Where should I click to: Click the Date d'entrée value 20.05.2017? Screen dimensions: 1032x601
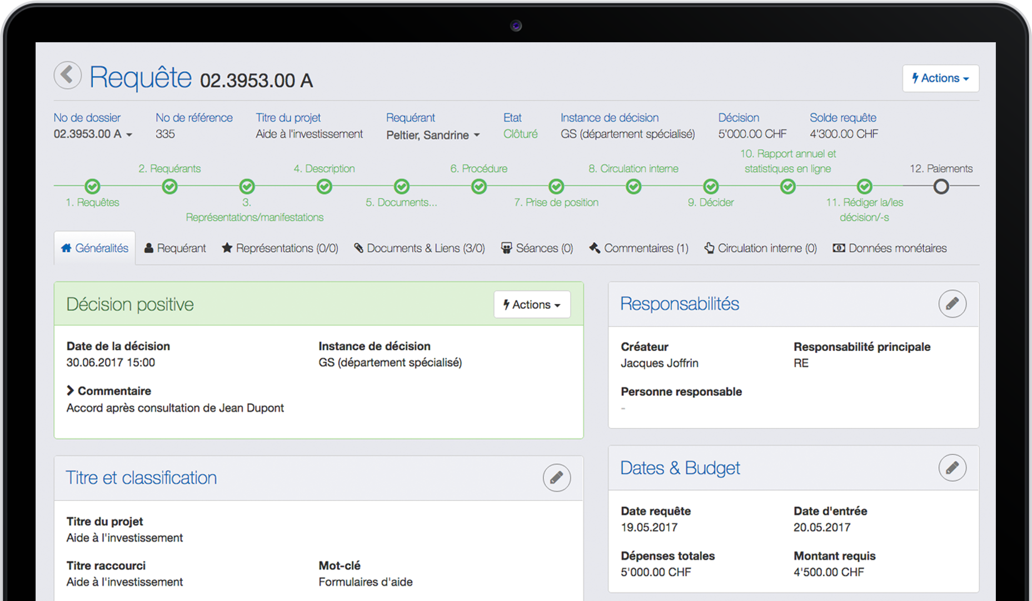(821, 528)
